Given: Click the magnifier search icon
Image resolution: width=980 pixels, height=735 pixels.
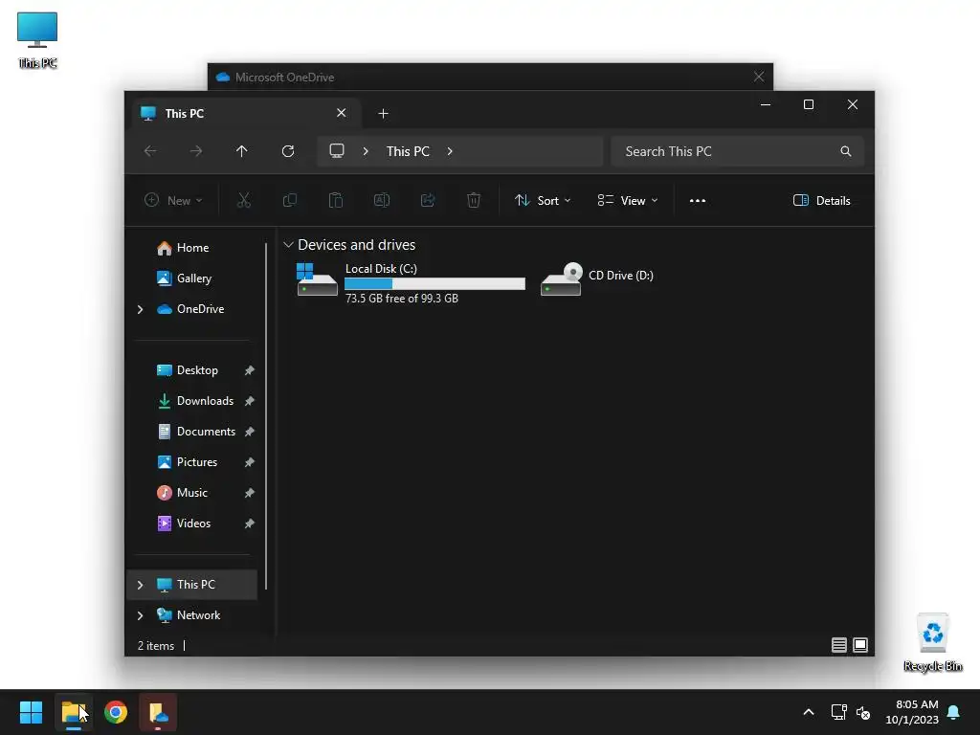Looking at the screenshot, I should (846, 151).
